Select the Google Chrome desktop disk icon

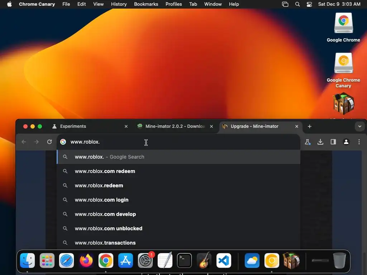click(343, 23)
